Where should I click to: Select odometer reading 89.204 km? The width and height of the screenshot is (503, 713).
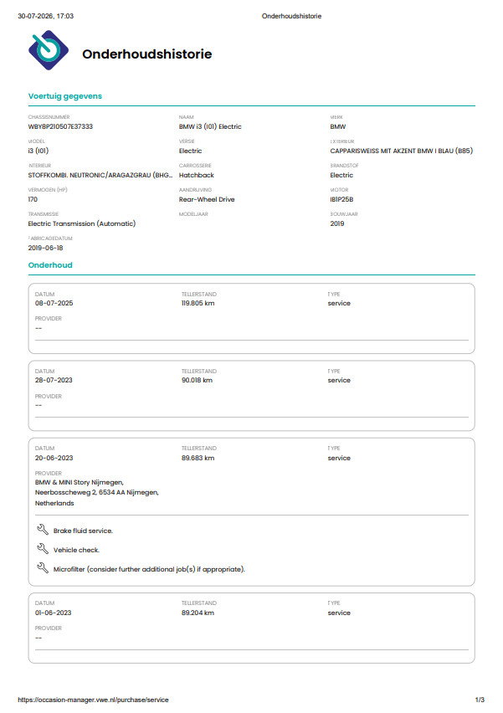point(198,613)
